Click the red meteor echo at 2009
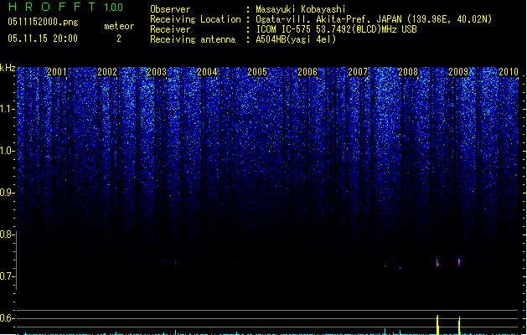Viewport: 527px width, 335px height. coord(459,262)
